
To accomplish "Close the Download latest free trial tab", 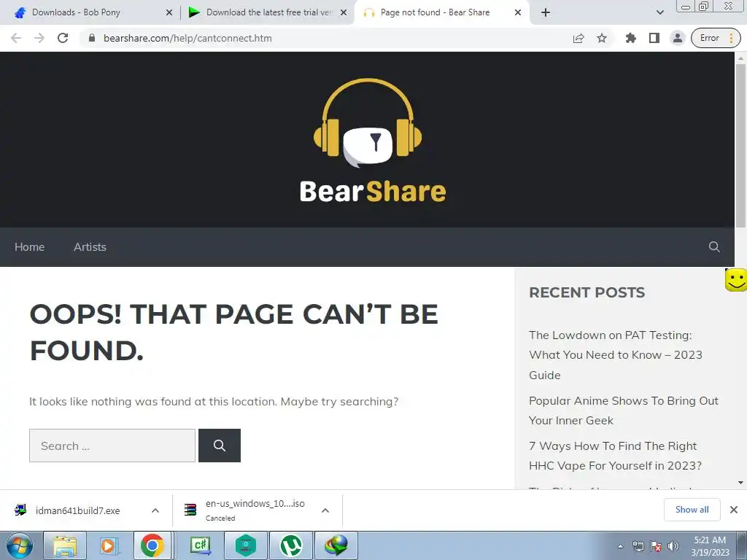I will [344, 12].
